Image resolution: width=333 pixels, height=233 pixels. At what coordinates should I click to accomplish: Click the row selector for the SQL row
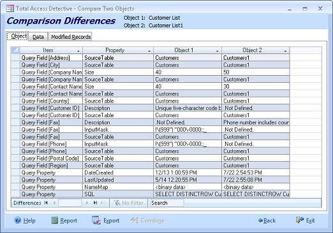15,194
